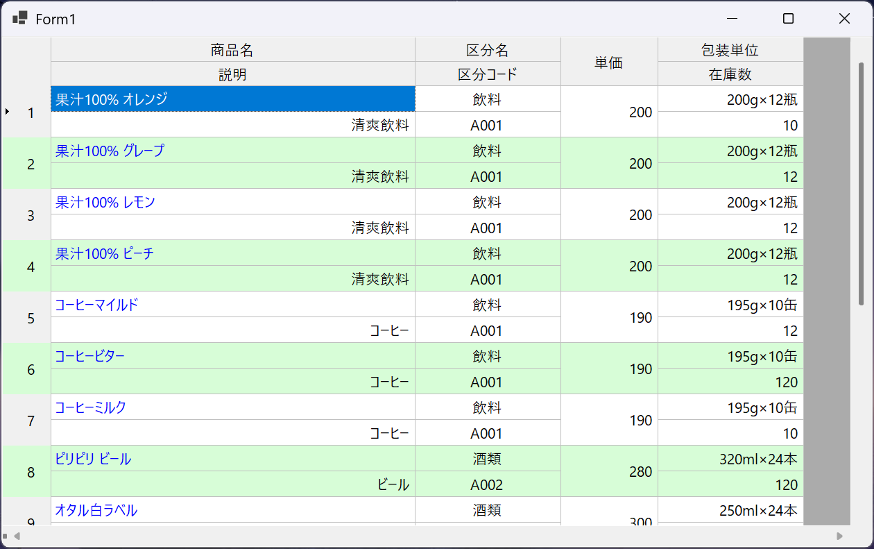874x549 pixels.
Task: Select the 果汁100% オレンジ cell
Action: click(233, 99)
